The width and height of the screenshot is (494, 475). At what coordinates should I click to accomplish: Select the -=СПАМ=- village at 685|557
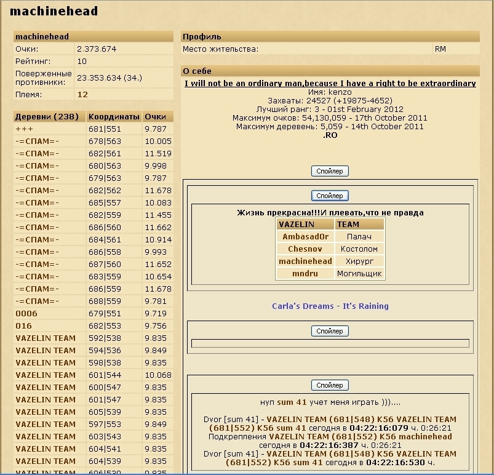point(38,203)
